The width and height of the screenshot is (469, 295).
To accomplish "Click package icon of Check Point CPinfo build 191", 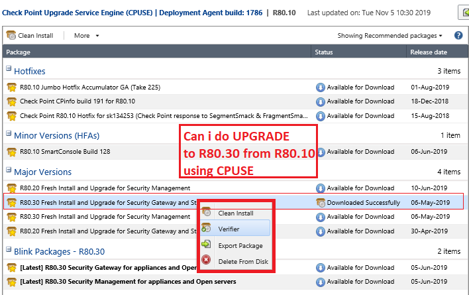I will pyautogui.click(x=12, y=101).
